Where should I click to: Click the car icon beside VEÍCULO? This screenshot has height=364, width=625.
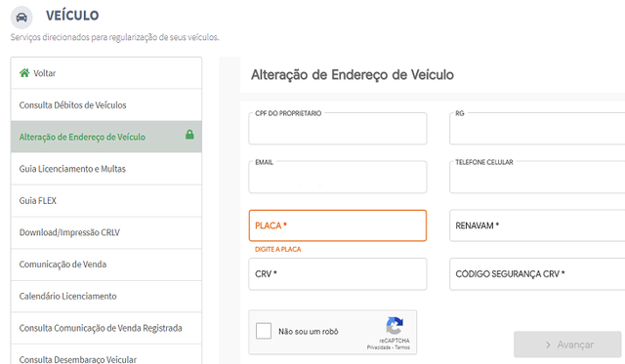point(21,18)
